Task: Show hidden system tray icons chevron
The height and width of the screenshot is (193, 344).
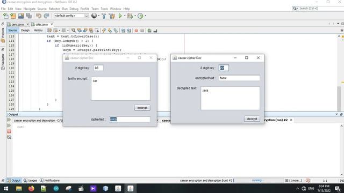Action: click(x=297, y=188)
